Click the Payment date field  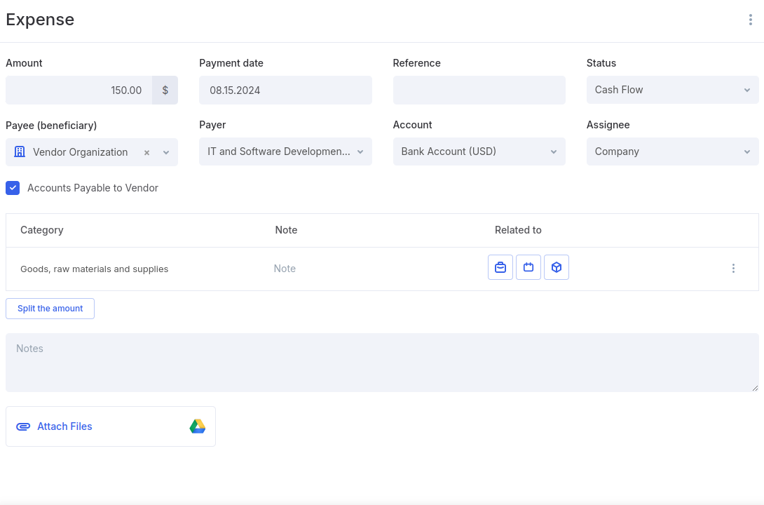click(x=285, y=90)
